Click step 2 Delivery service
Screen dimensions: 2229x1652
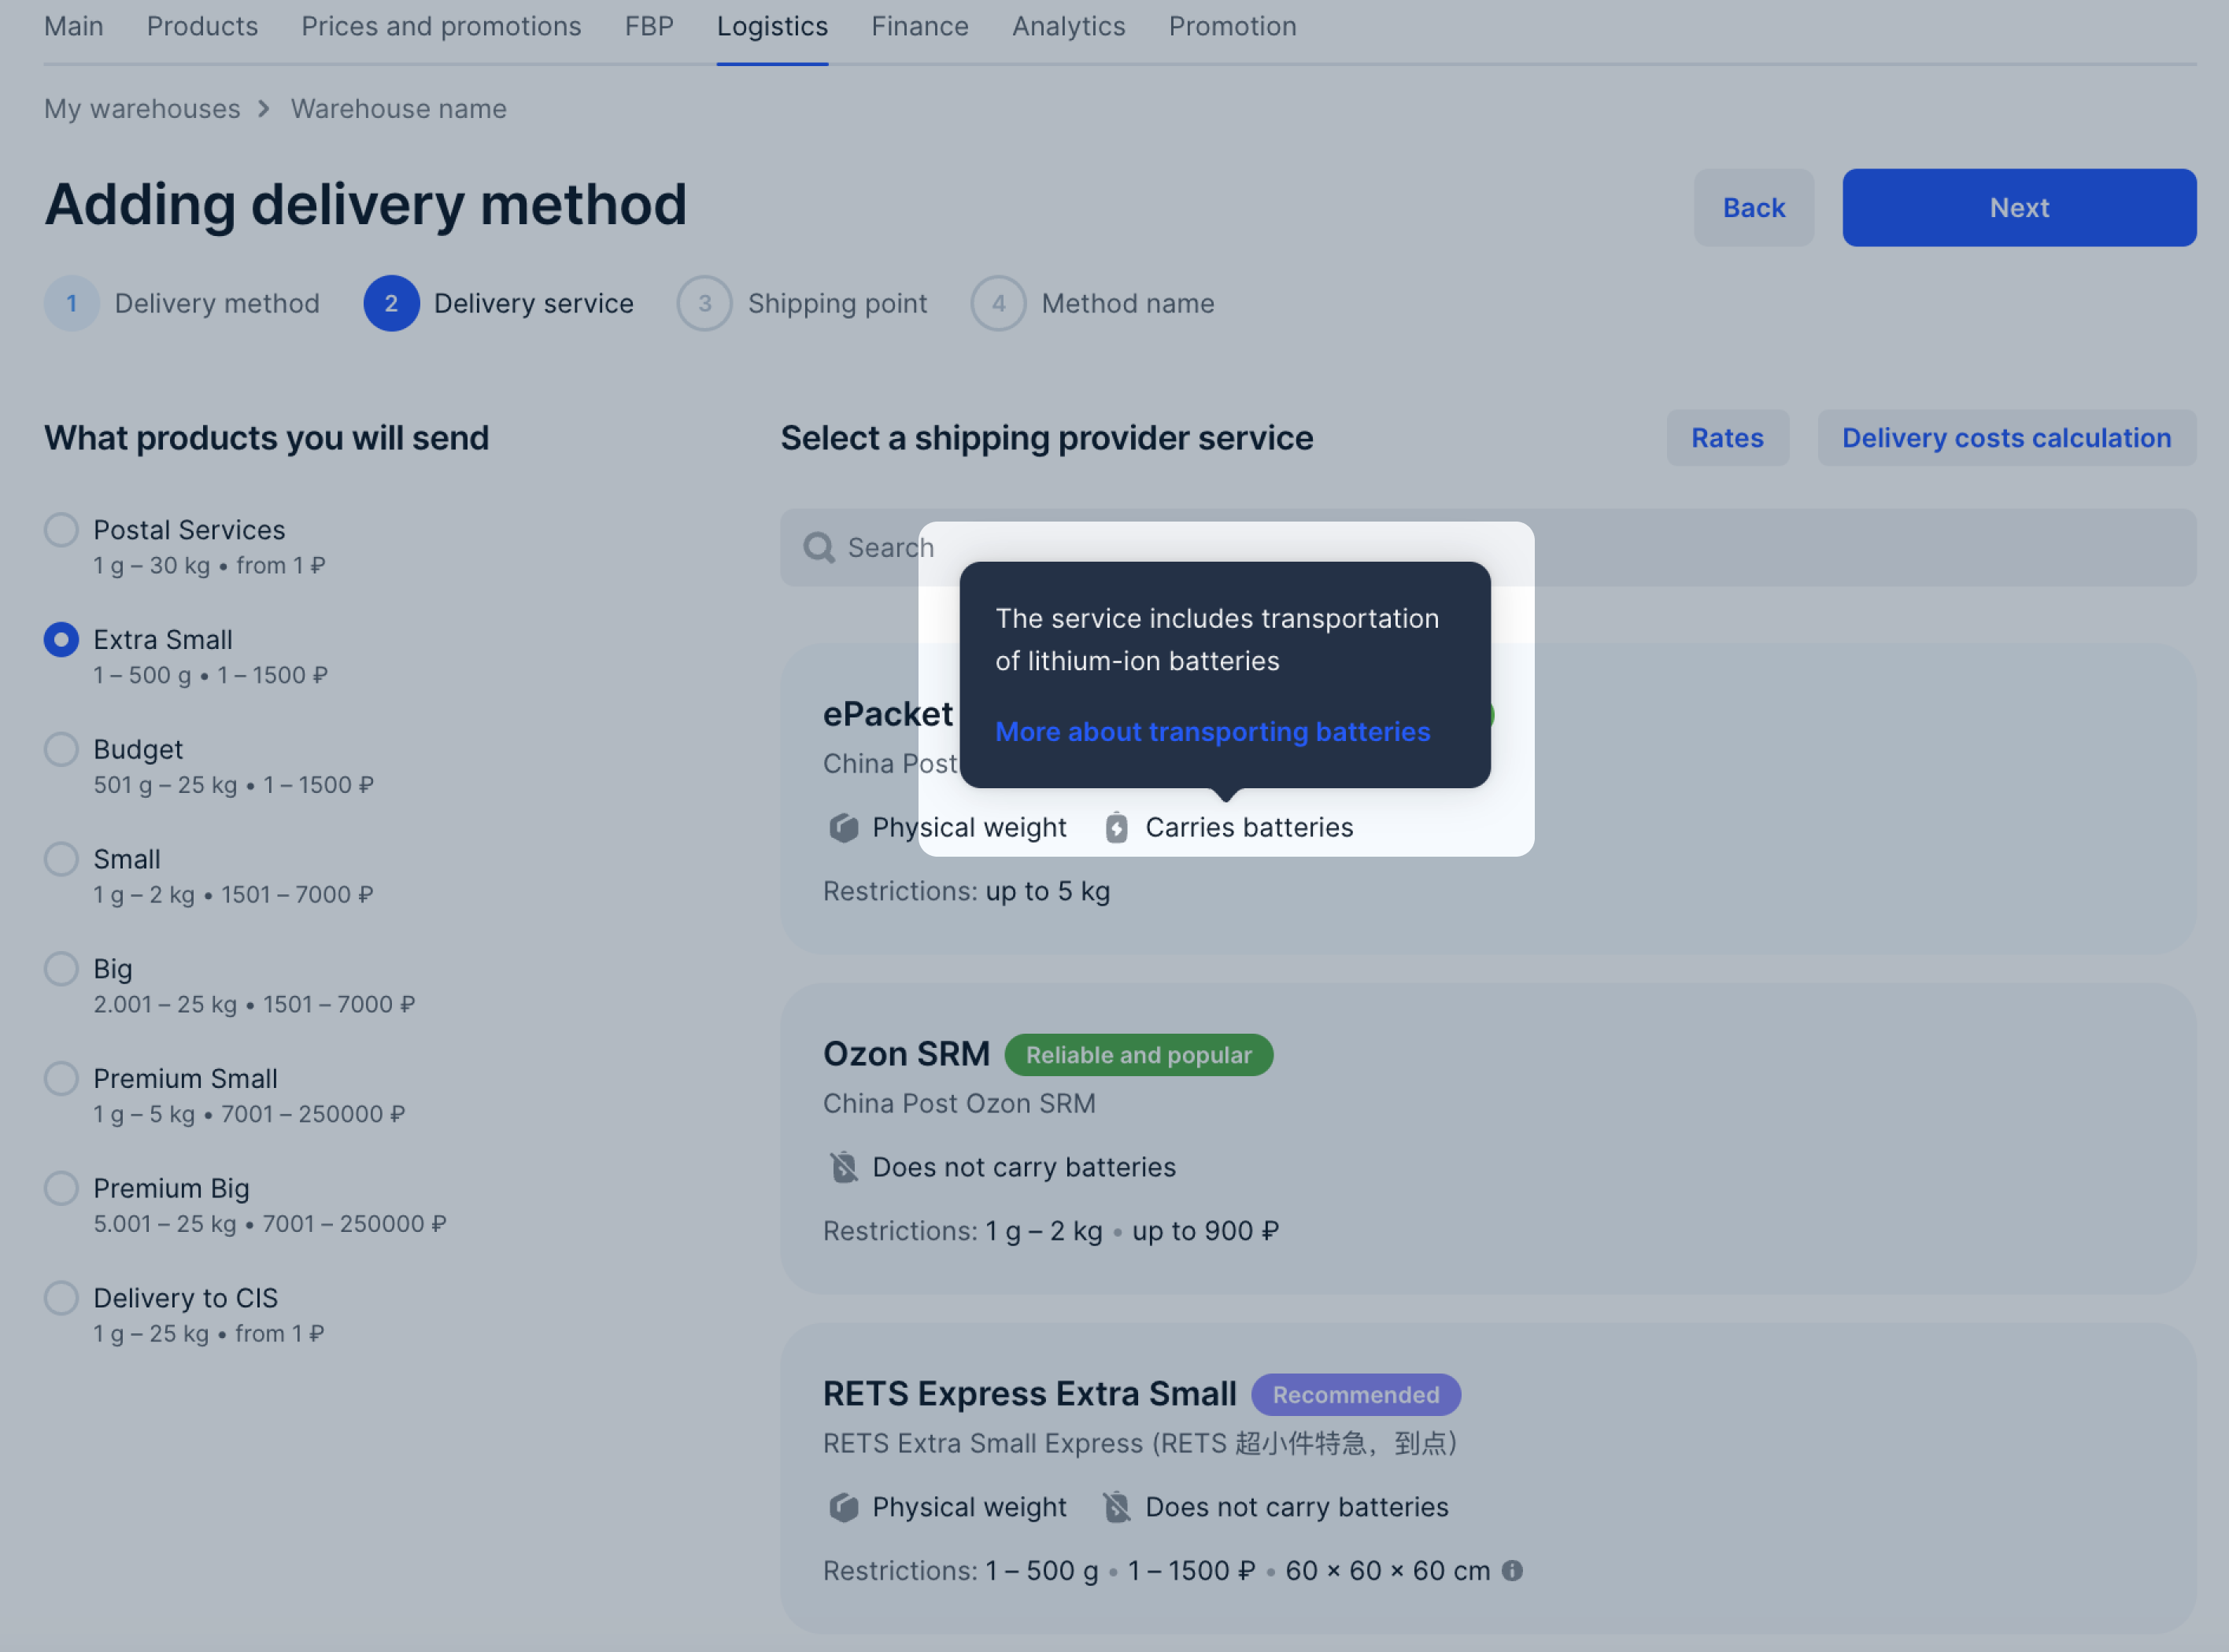click(498, 304)
